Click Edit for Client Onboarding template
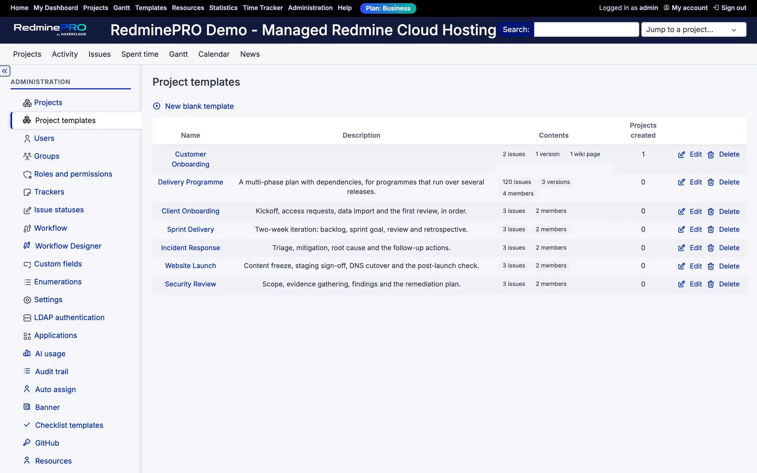This screenshot has width=757, height=473. click(696, 212)
